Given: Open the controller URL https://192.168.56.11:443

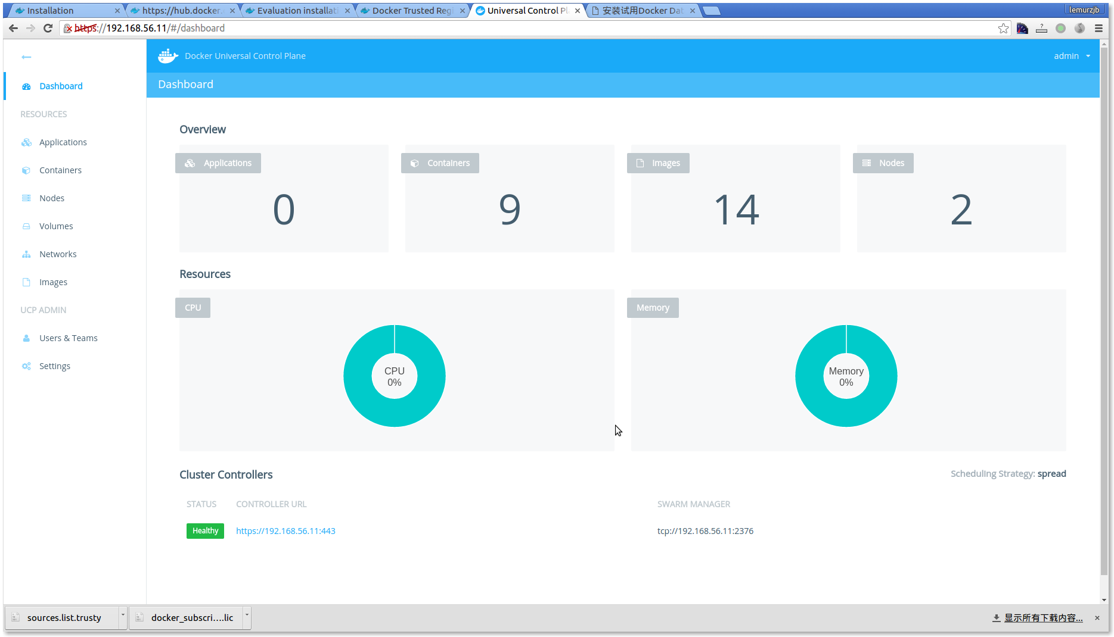Looking at the screenshot, I should pos(286,531).
